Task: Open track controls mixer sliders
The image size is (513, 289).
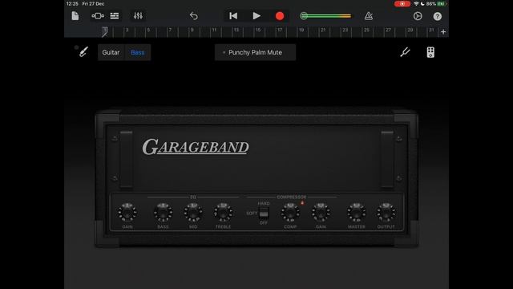Action: (x=138, y=16)
